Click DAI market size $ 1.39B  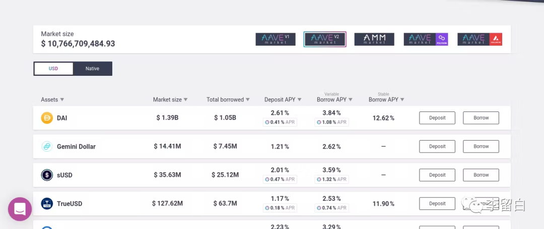(167, 118)
